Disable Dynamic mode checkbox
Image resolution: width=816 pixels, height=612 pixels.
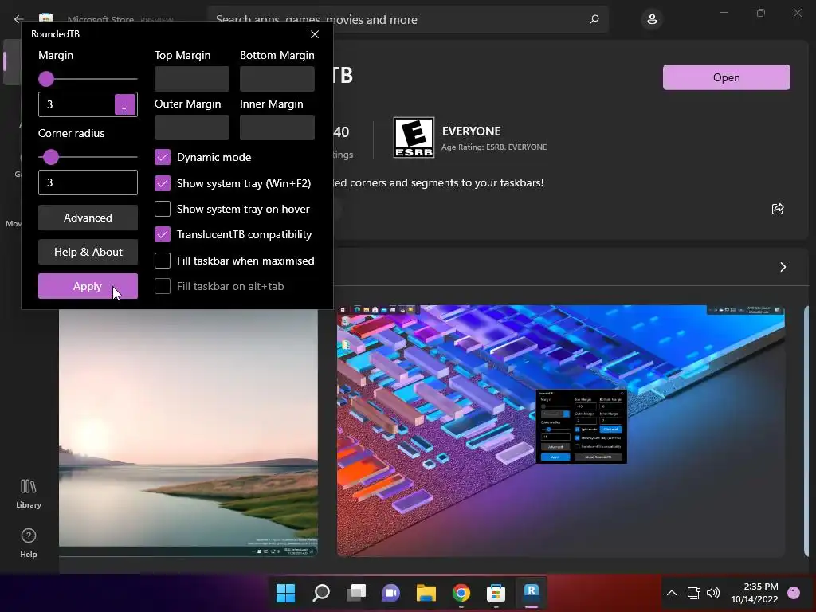click(163, 157)
